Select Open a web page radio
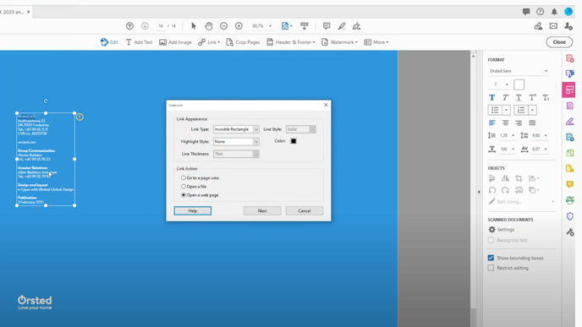Screen dimensions: 582x327 coord(184,195)
